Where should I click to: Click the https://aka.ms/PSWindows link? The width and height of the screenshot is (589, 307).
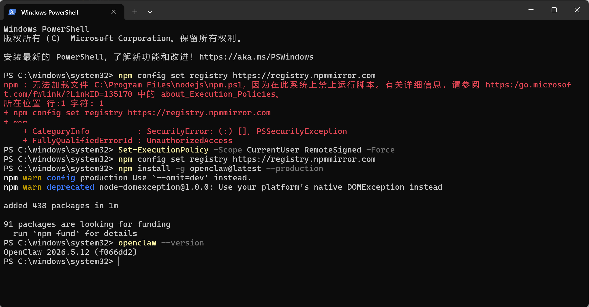[x=256, y=57]
